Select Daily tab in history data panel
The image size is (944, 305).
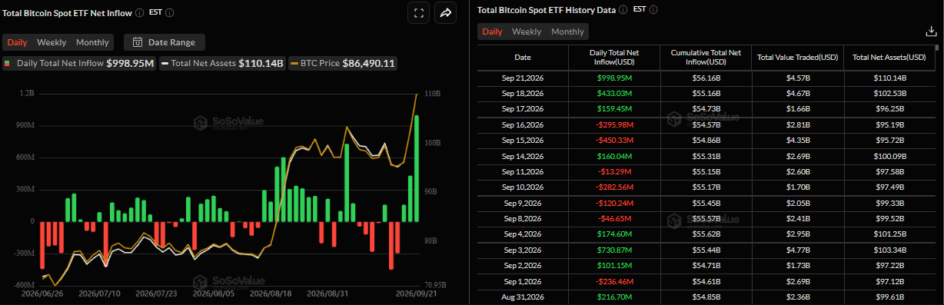click(x=492, y=31)
